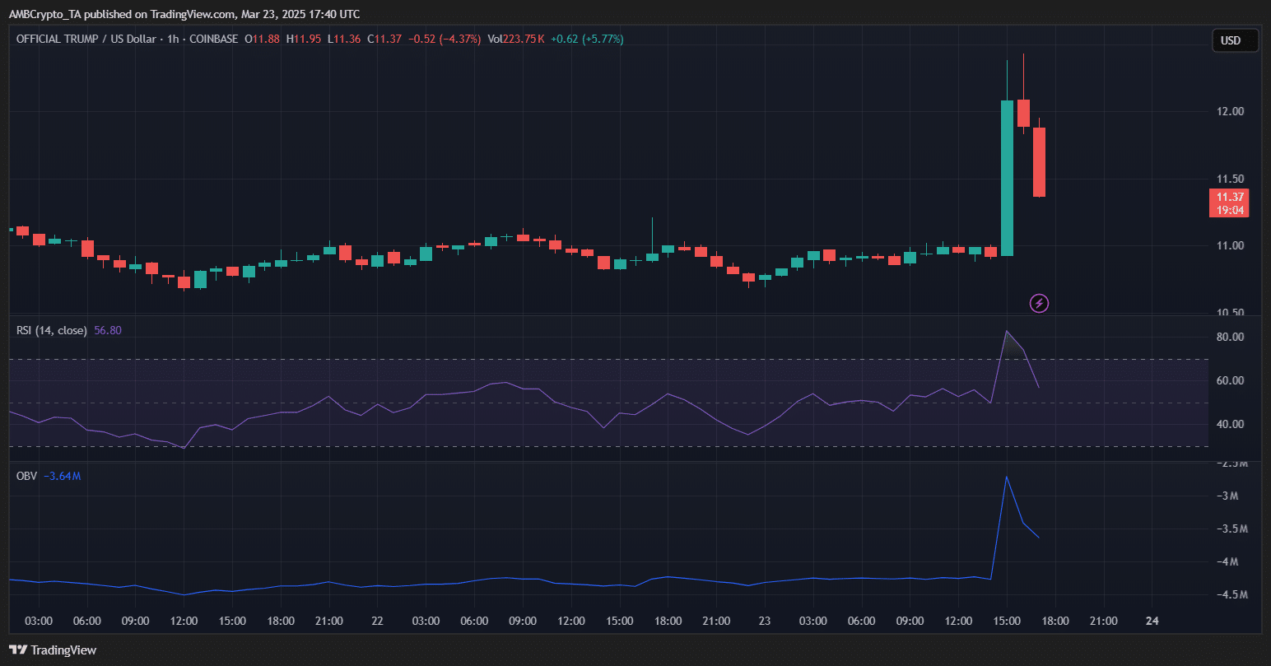
Task: Click the date label 22 on time axis
Action: 377,621
